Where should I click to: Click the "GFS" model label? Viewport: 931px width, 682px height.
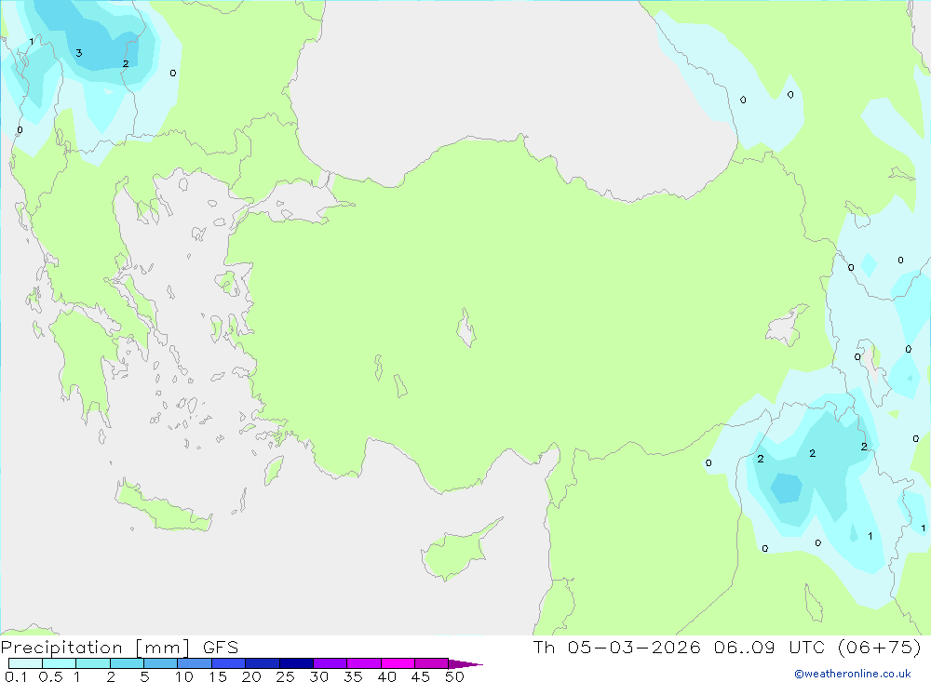pos(221,648)
